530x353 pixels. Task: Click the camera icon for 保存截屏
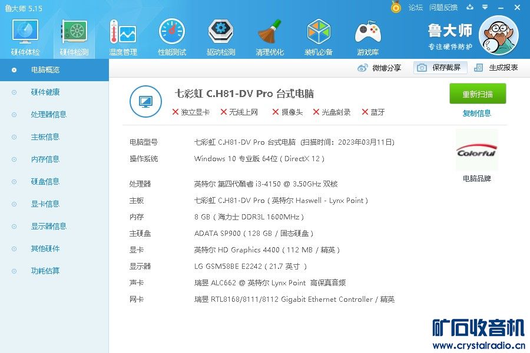click(422, 68)
